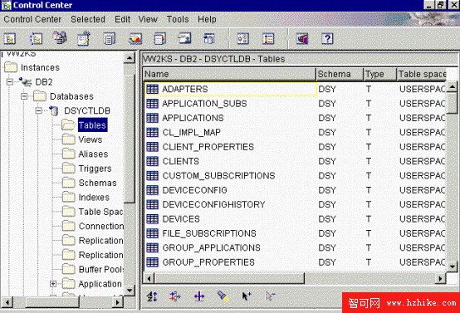Open the Development Center toolbar icon

coord(209,39)
